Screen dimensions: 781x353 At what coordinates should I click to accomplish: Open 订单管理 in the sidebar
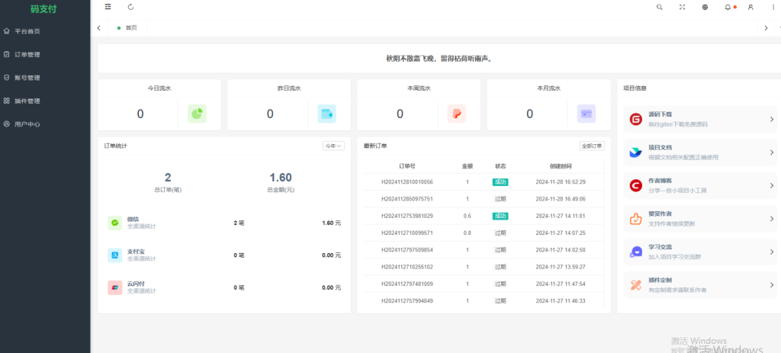(27, 54)
